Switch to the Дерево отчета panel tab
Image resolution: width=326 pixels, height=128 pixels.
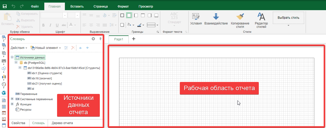pyautogui.click(x=62, y=123)
